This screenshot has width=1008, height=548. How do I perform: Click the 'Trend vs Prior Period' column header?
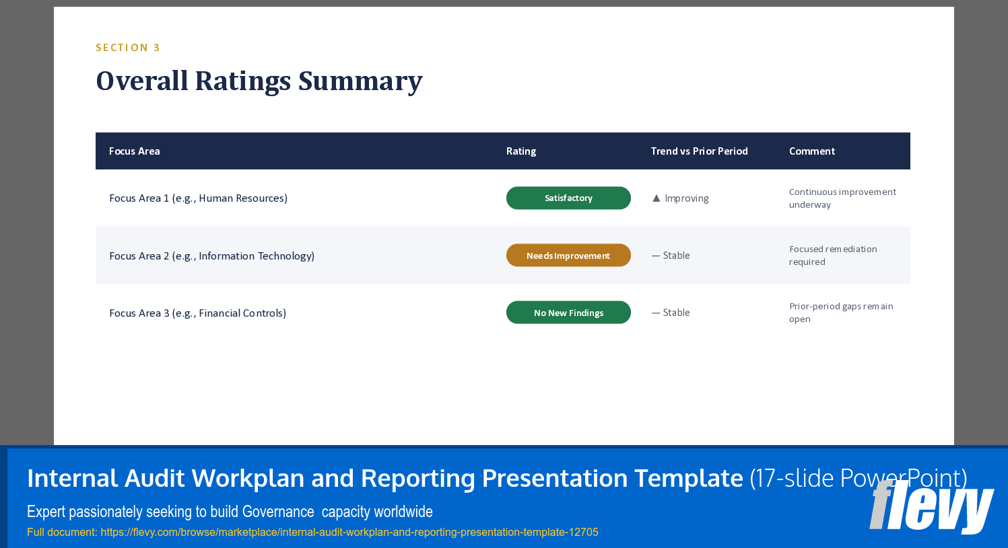[699, 151]
